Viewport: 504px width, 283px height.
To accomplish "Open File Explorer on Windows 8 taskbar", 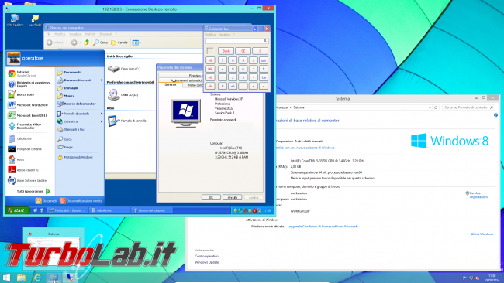I will (21, 278).
